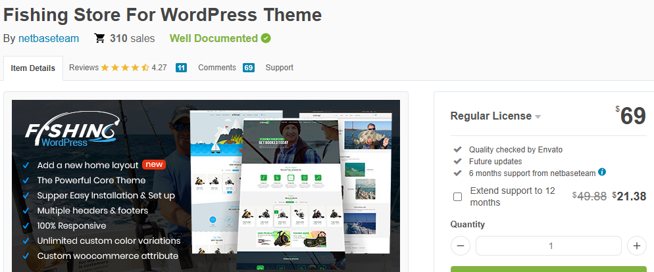Screen dimensions: 654x272
Task: Click 'Quality checked by Envato' text
Action: click(x=516, y=150)
